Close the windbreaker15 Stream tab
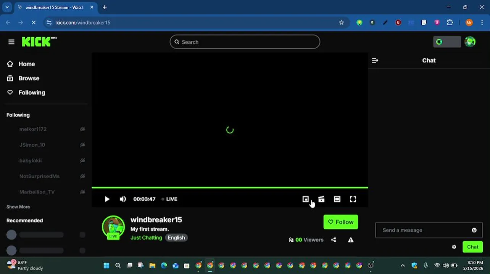The width and height of the screenshot is (490, 274). 91,7
